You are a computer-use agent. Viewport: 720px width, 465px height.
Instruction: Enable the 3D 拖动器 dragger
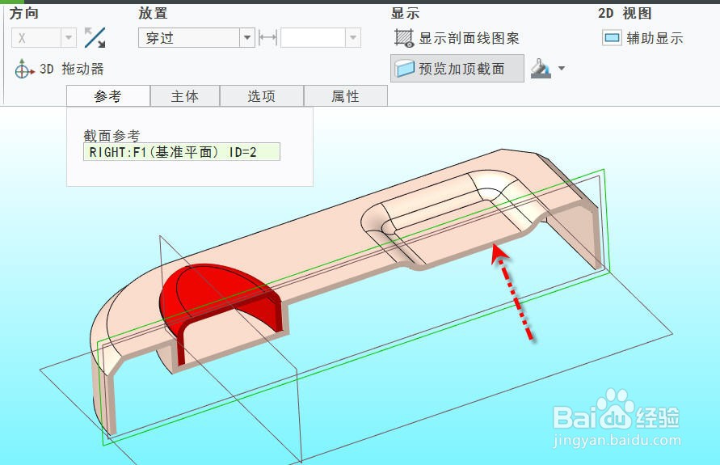click(x=60, y=69)
